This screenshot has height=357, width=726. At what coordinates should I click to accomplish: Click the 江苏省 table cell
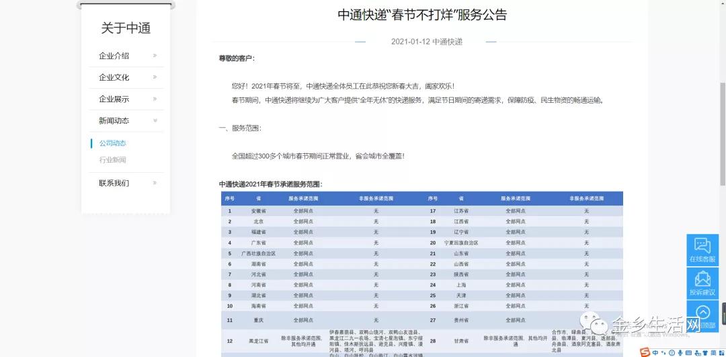point(461,210)
